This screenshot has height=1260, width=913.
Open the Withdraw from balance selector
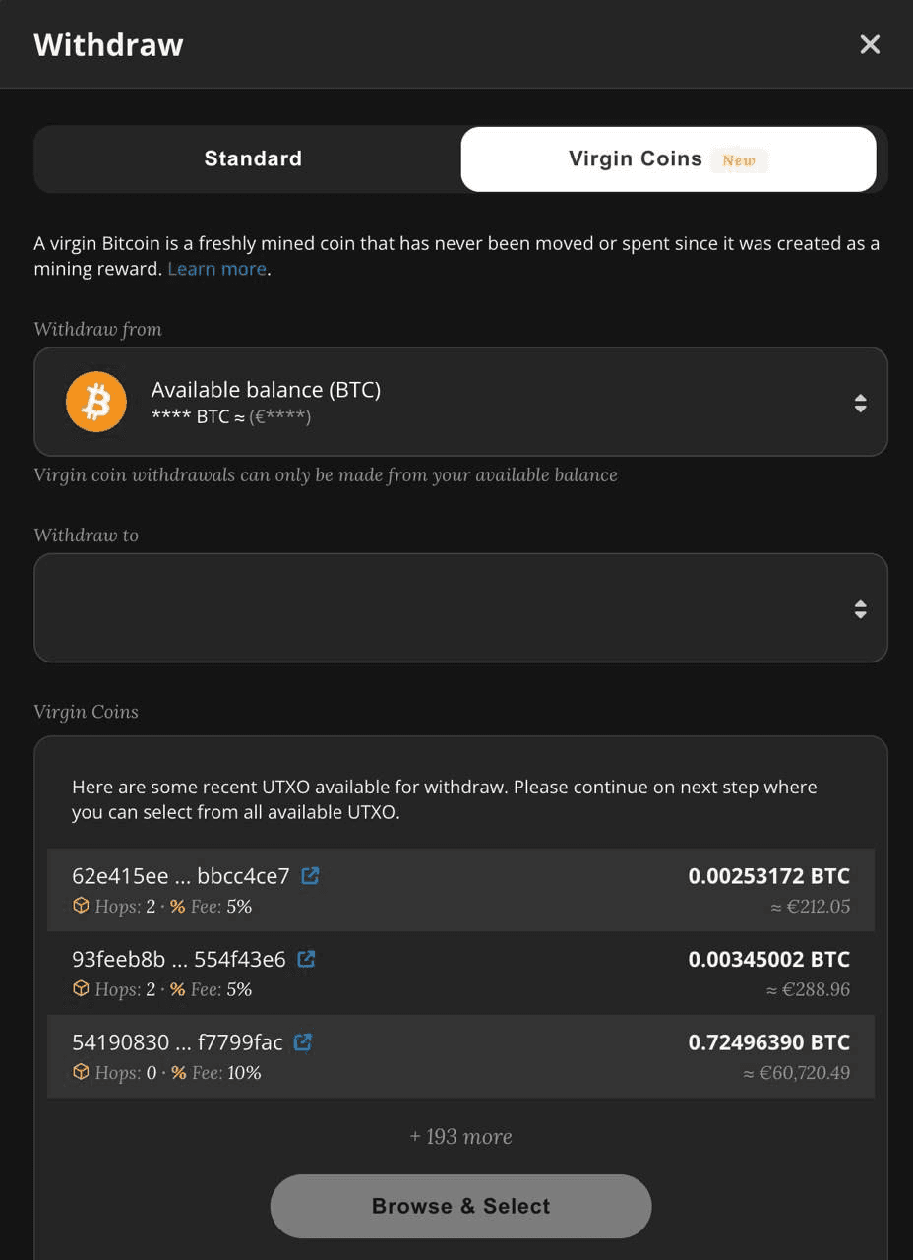(460, 402)
